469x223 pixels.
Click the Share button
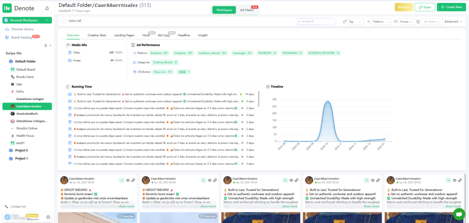point(425,7)
